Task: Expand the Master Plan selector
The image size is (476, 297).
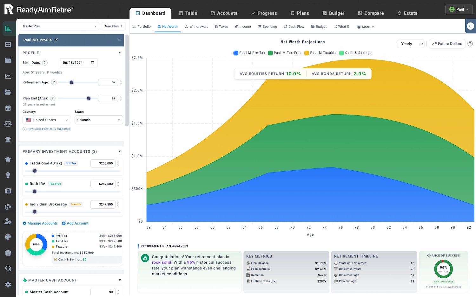Action: 59,26
